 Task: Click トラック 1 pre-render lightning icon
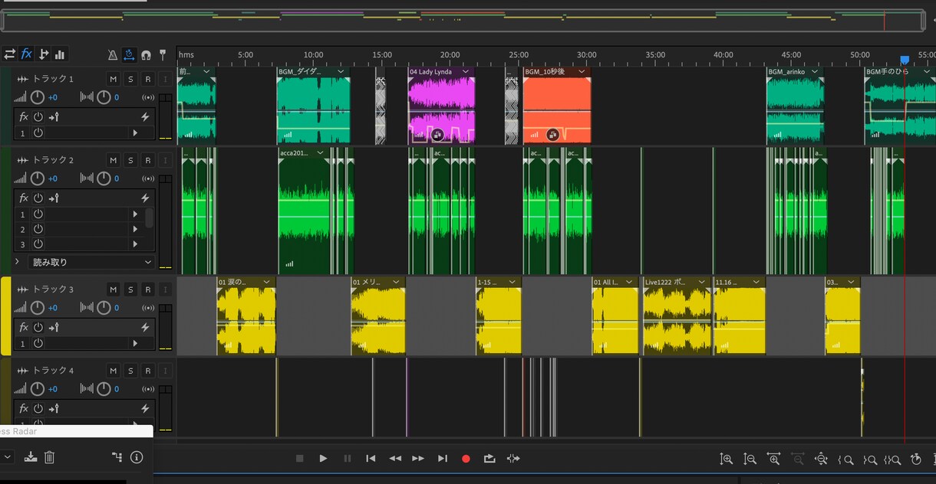[x=144, y=117]
